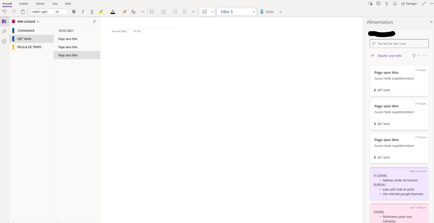Switch to the Insérer tab
Image resolution: width=434 pixels, height=223 pixels.
[x=24, y=4]
